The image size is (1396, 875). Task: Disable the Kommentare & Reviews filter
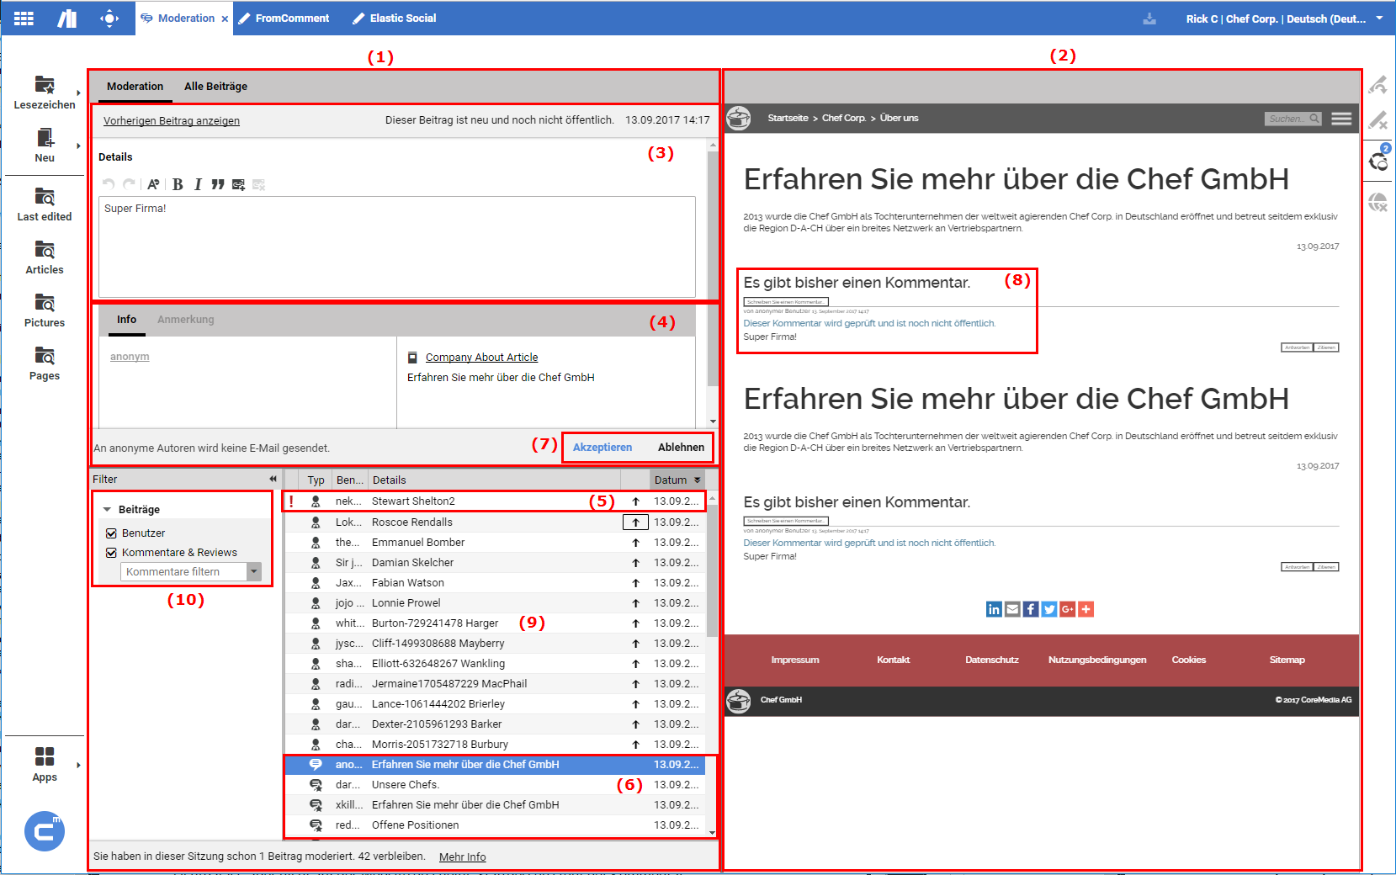tap(112, 552)
